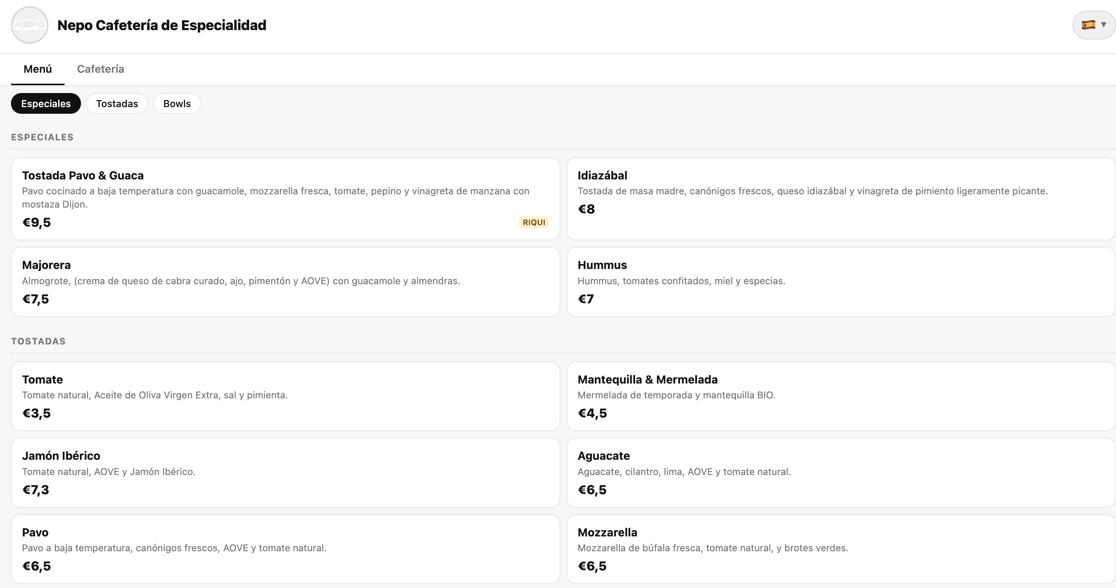Open the Mozzarella tostada card
The width and height of the screenshot is (1116, 588).
pyautogui.click(x=841, y=549)
